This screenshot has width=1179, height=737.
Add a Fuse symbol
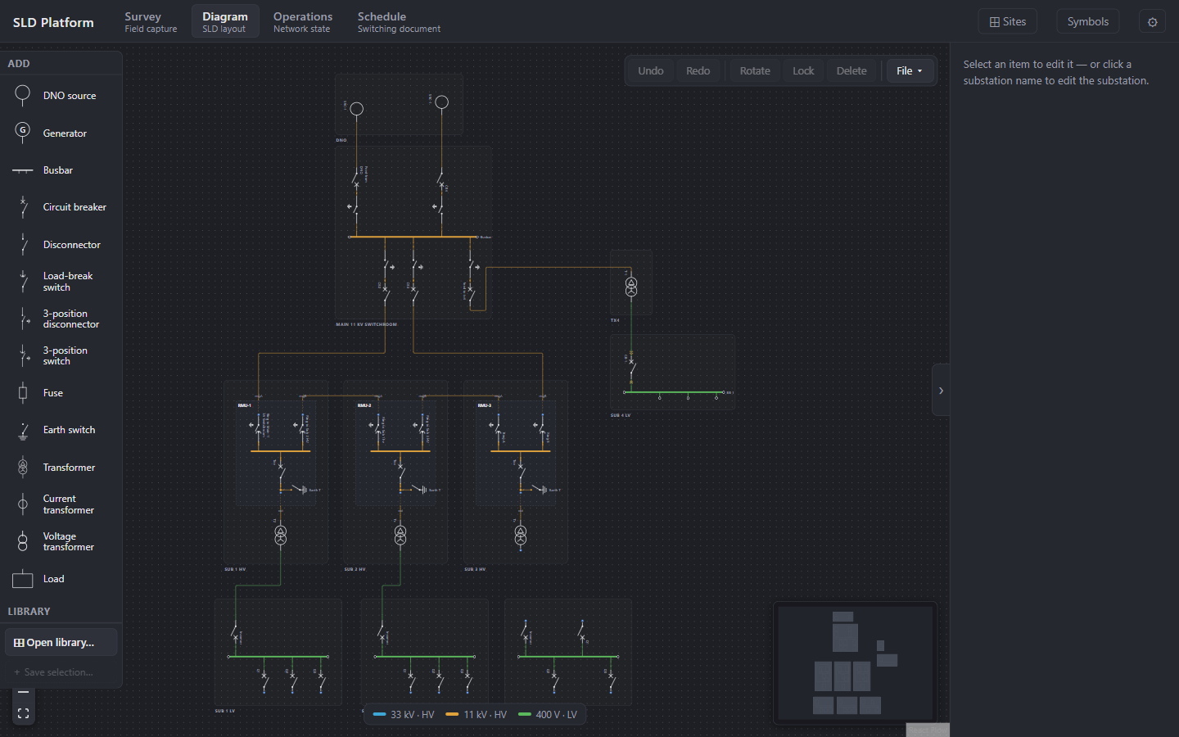pos(61,393)
